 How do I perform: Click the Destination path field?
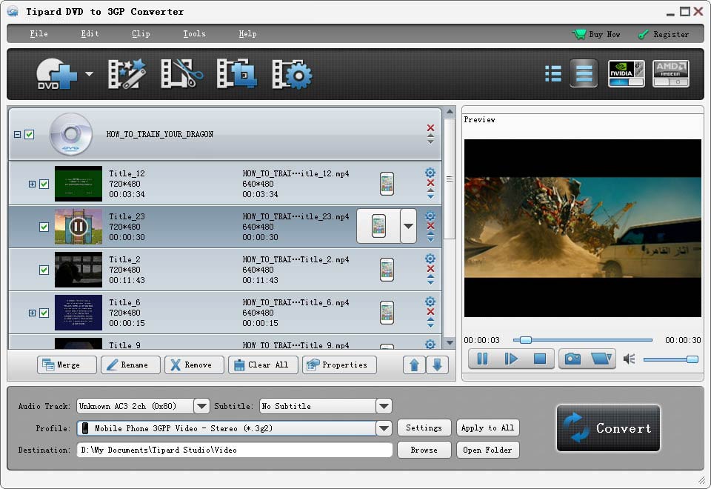[x=235, y=450]
